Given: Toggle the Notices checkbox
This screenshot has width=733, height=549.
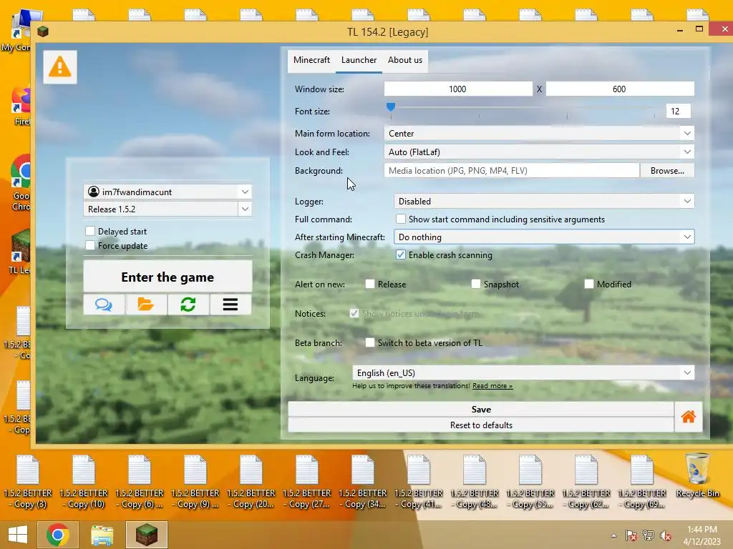Looking at the screenshot, I should 354,313.
